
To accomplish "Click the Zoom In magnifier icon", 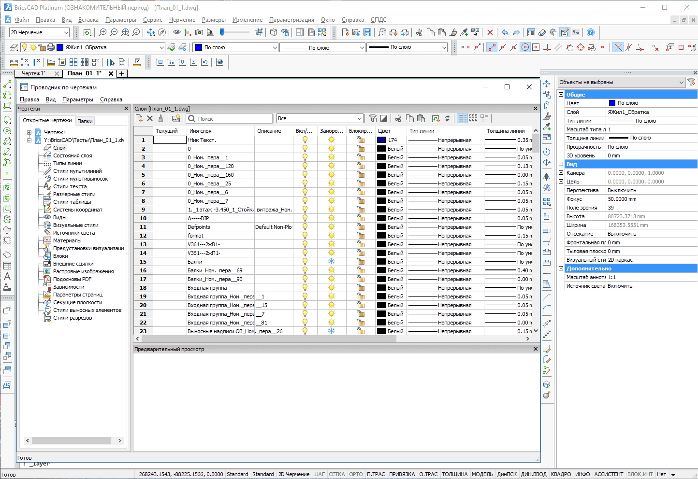I will coord(102,32).
